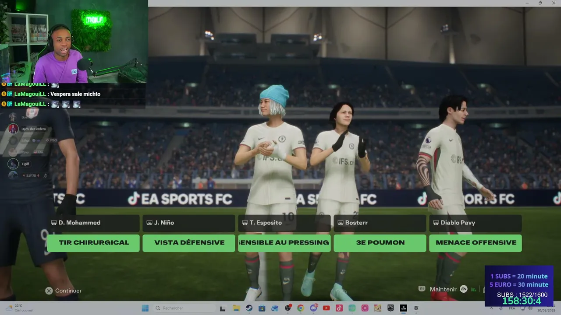Open the green waveform app on taskbar
This screenshot has height=315, width=561.
pyautogui.click(x=352, y=308)
